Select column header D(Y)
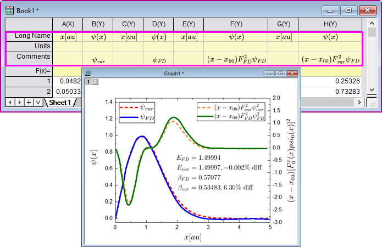The height and width of the screenshot is (247, 382). coord(159,24)
